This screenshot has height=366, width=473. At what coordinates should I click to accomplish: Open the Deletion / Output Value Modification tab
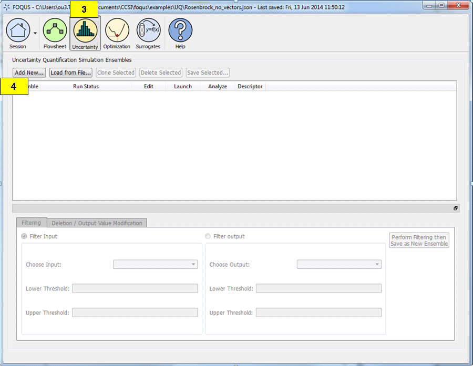tap(97, 223)
